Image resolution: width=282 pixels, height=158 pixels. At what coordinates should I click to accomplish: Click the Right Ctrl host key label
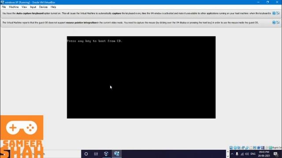[x=277, y=147]
